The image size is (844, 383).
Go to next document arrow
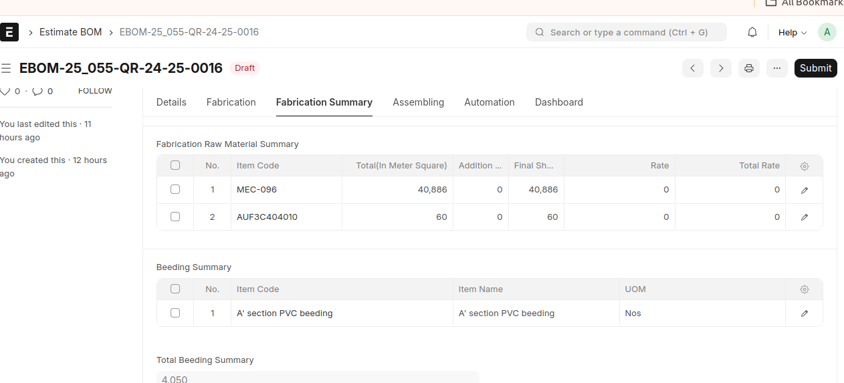pyautogui.click(x=721, y=68)
